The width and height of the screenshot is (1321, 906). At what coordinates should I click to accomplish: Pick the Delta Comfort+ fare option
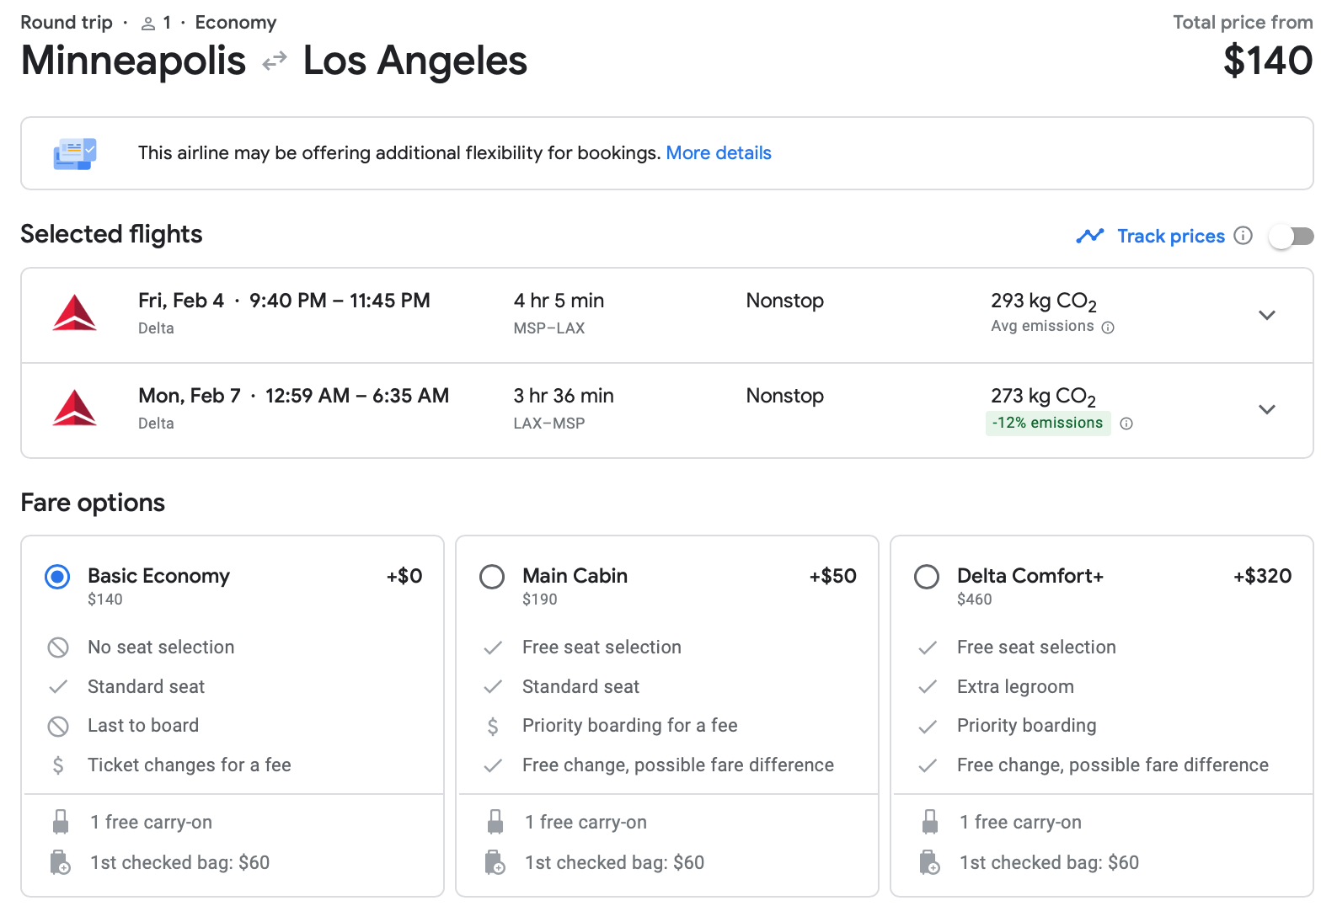tap(927, 577)
